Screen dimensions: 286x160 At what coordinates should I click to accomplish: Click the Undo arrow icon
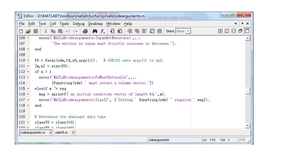tap(68, 31)
